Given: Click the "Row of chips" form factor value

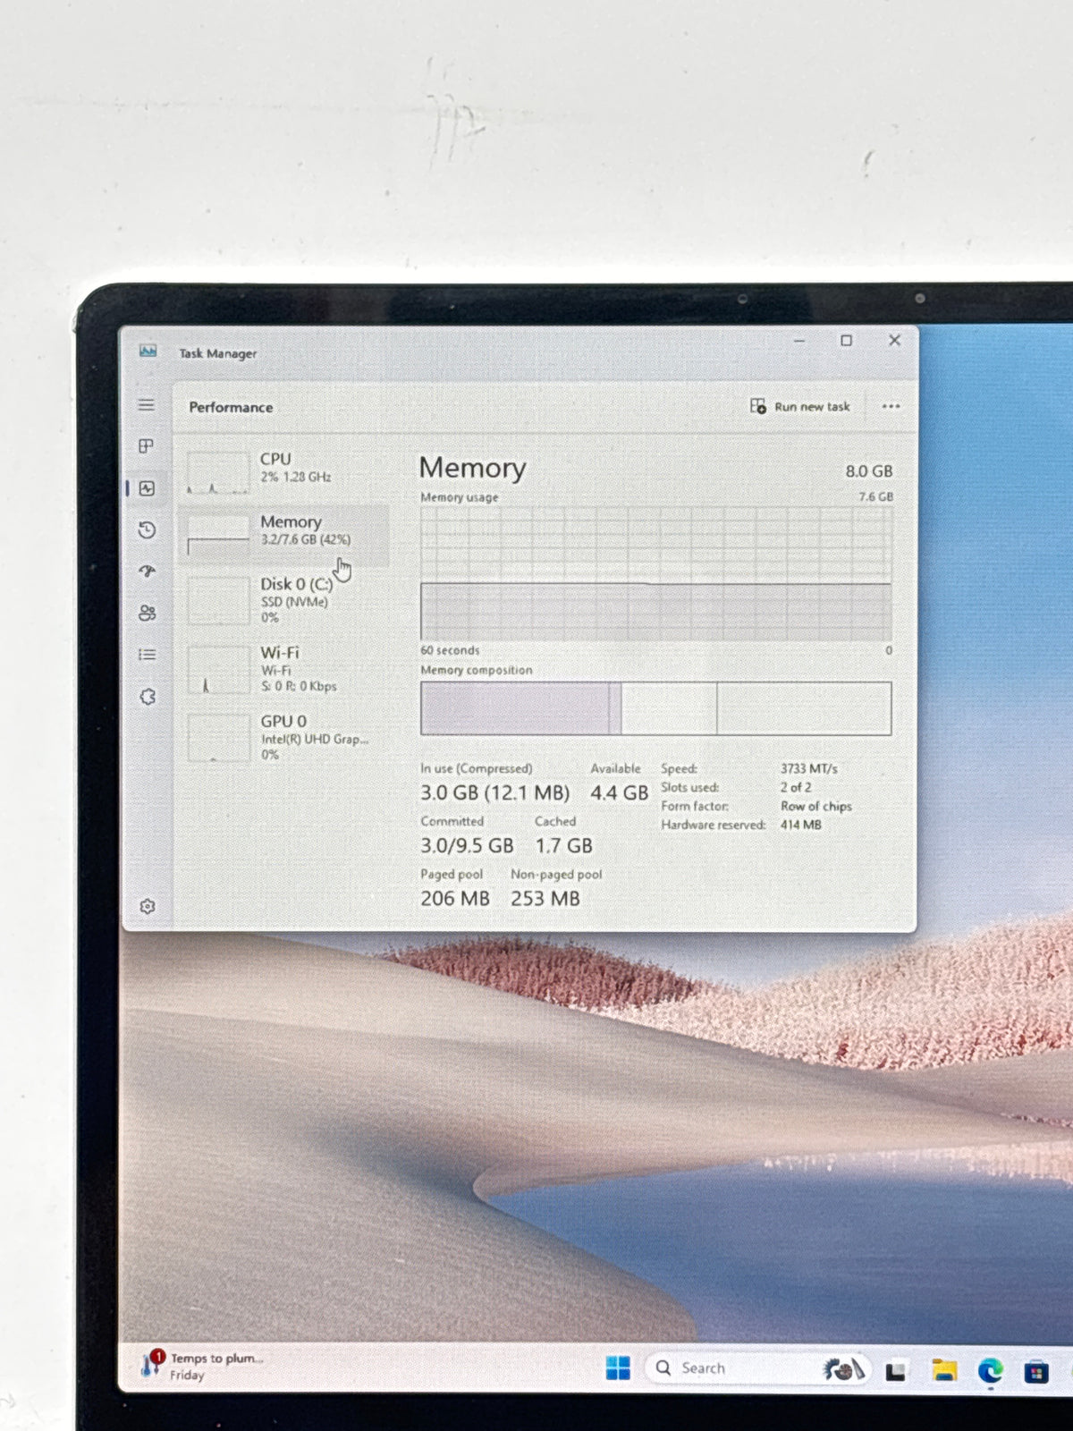Looking at the screenshot, I should [x=815, y=806].
